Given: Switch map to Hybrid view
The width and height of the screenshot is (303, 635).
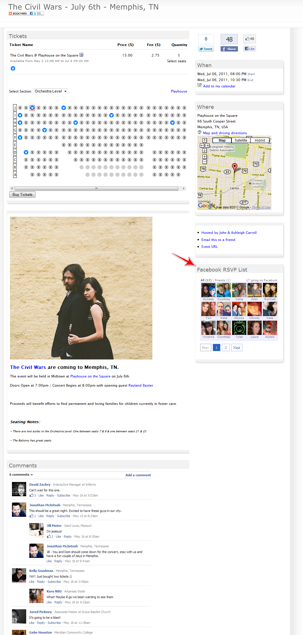Looking at the screenshot, I should coord(260,140).
